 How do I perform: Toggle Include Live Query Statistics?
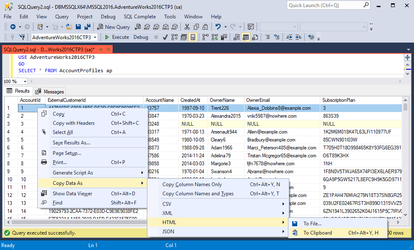215,38
